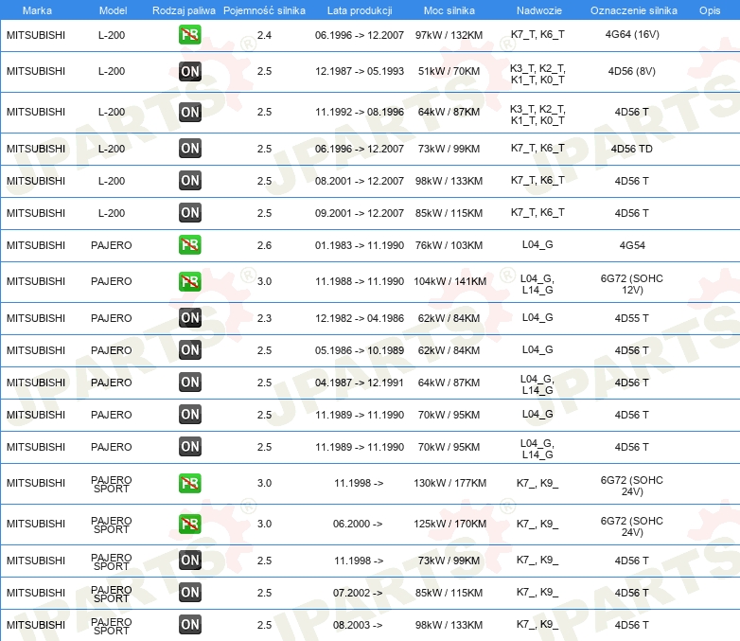Click the Opis column header

710,10
